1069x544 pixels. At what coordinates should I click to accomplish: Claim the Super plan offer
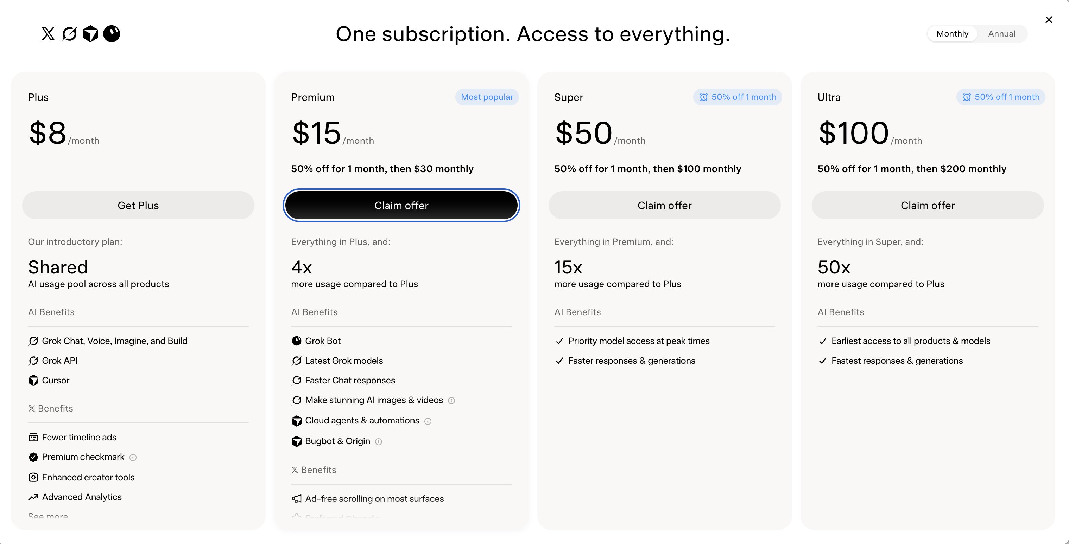click(x=664, y=205)
